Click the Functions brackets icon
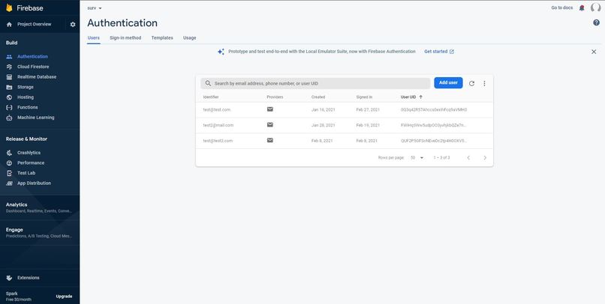Screen dimensions: 605x304 pos(9,107)
